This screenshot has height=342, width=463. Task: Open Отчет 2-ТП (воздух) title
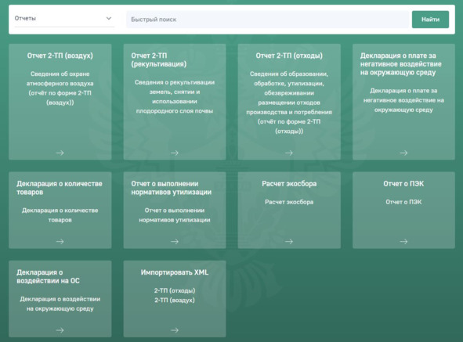pos(60,56)
